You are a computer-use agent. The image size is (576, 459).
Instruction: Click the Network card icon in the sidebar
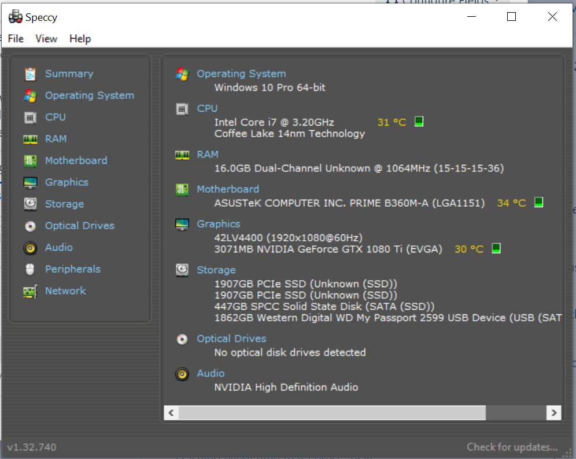tap(30, 291)
